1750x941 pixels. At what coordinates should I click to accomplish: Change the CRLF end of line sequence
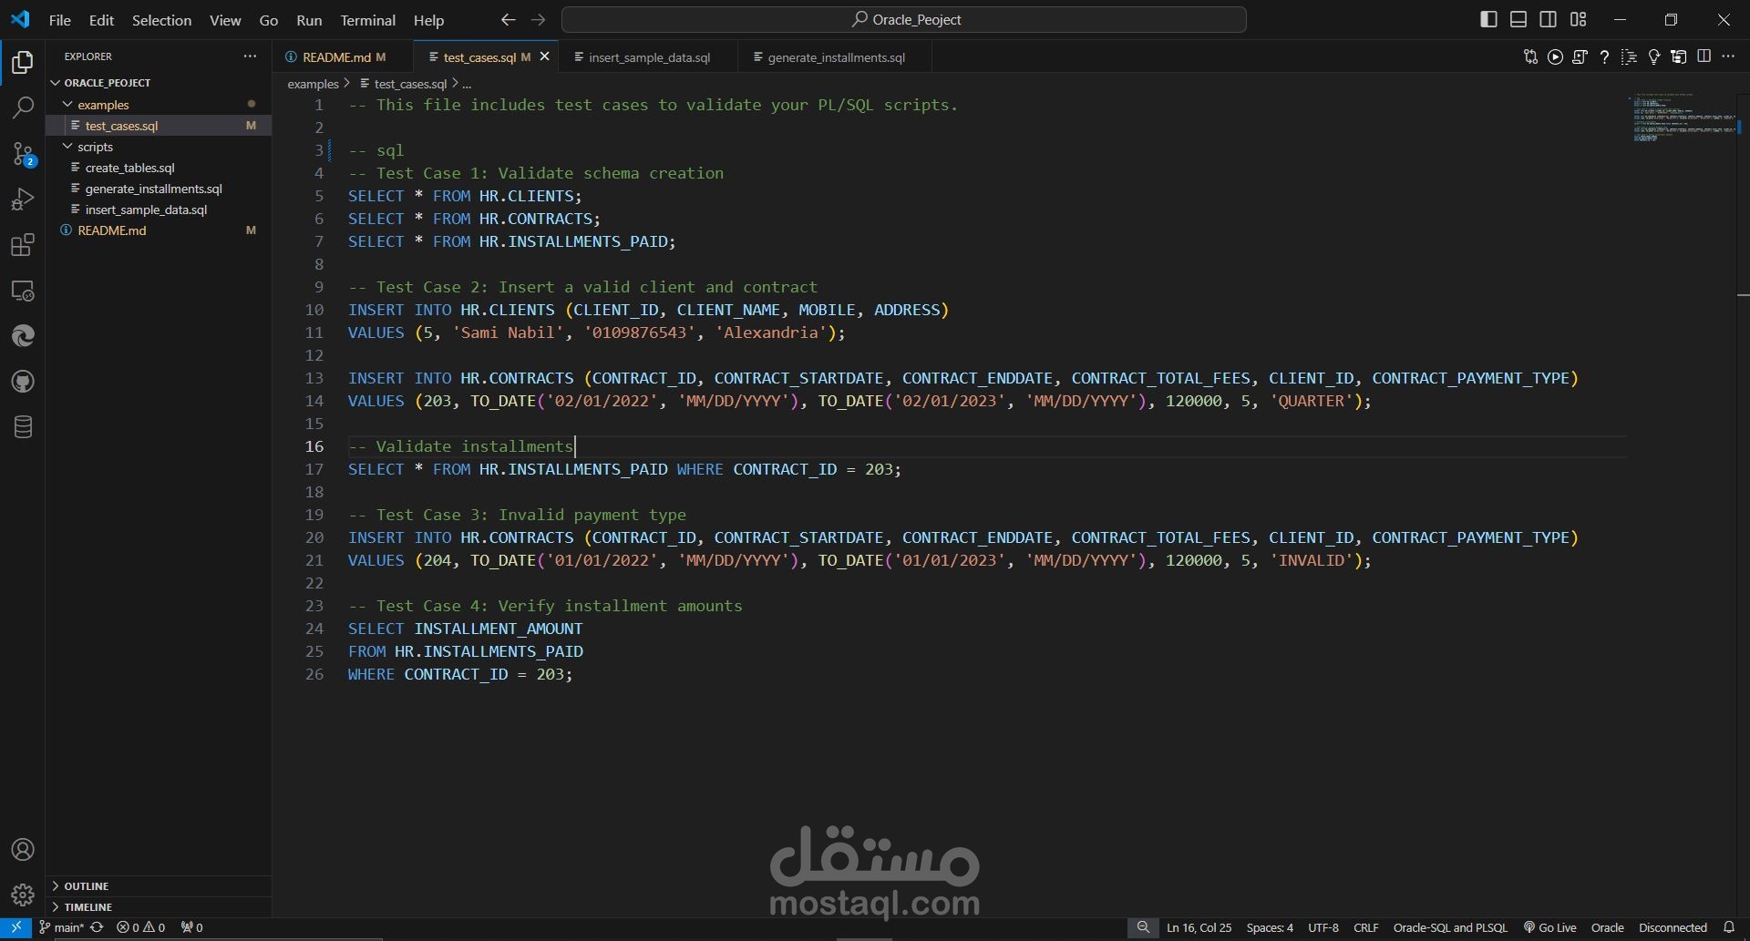pyautogui.click(x=1365, y=927)
